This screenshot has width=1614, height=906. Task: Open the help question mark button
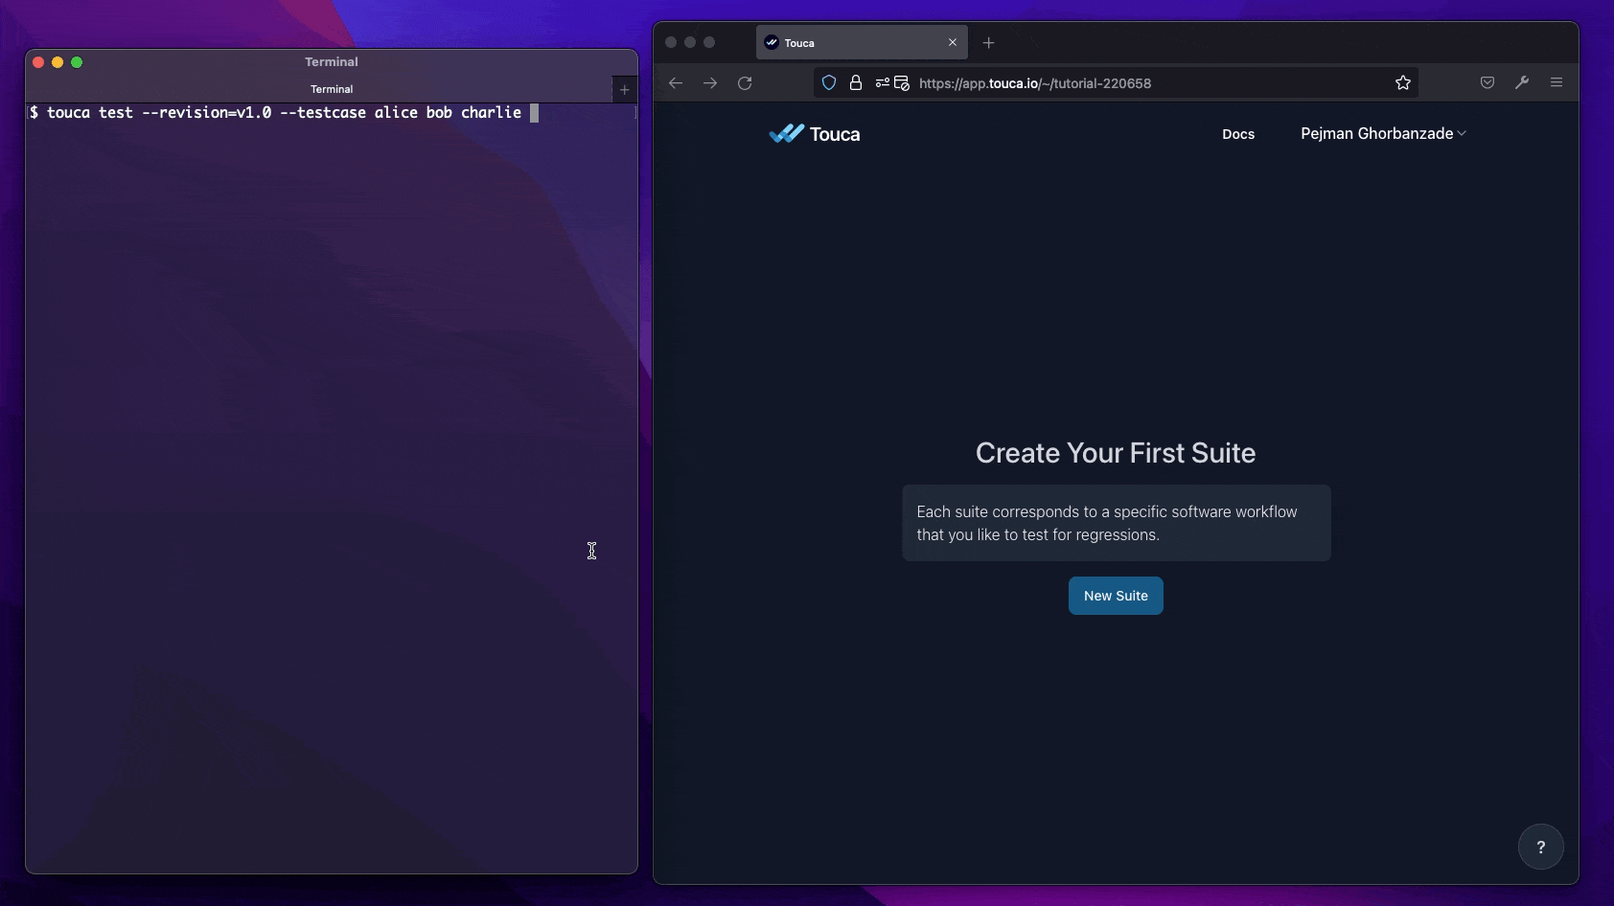1541,847
